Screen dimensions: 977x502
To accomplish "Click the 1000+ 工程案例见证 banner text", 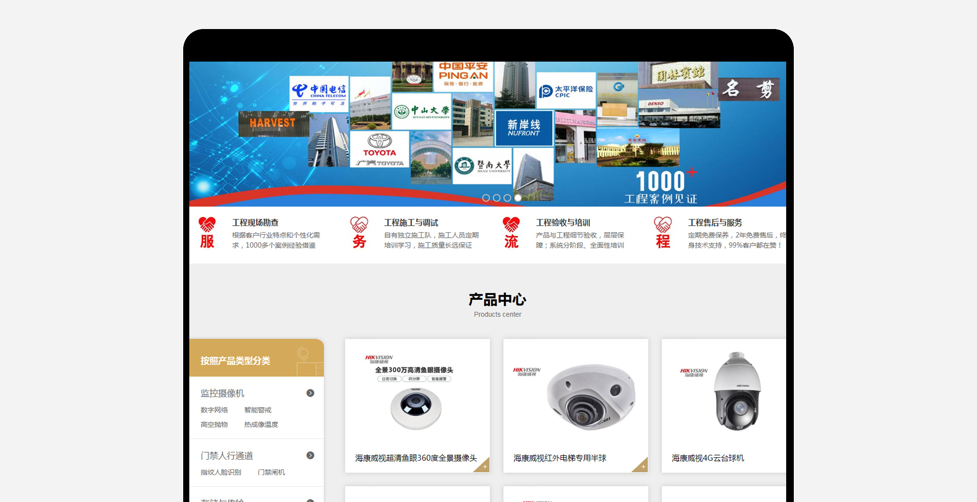I will tap(662, 186).
